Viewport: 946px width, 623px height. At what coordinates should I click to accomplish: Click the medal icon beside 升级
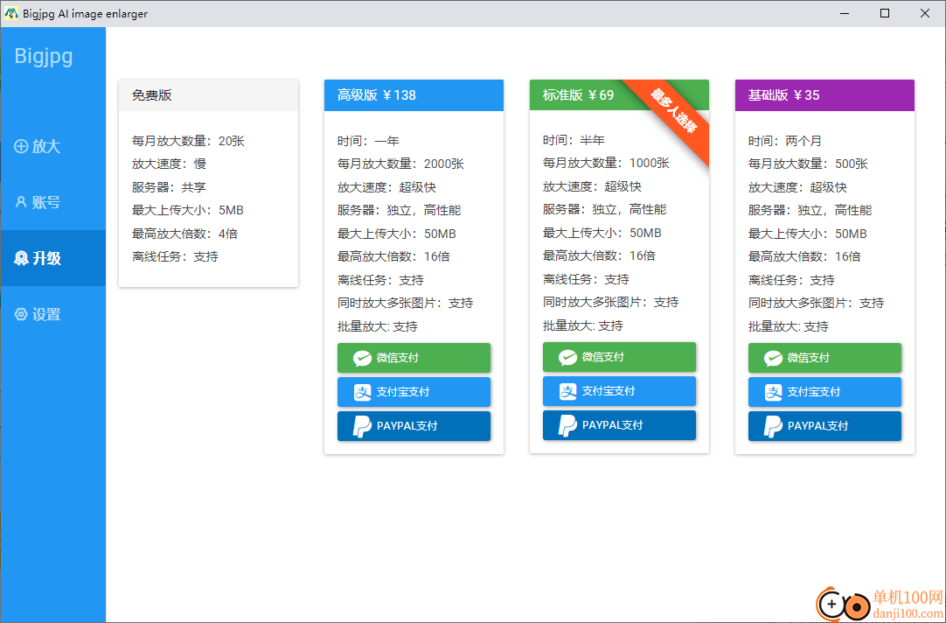click(x=21, y=258)
